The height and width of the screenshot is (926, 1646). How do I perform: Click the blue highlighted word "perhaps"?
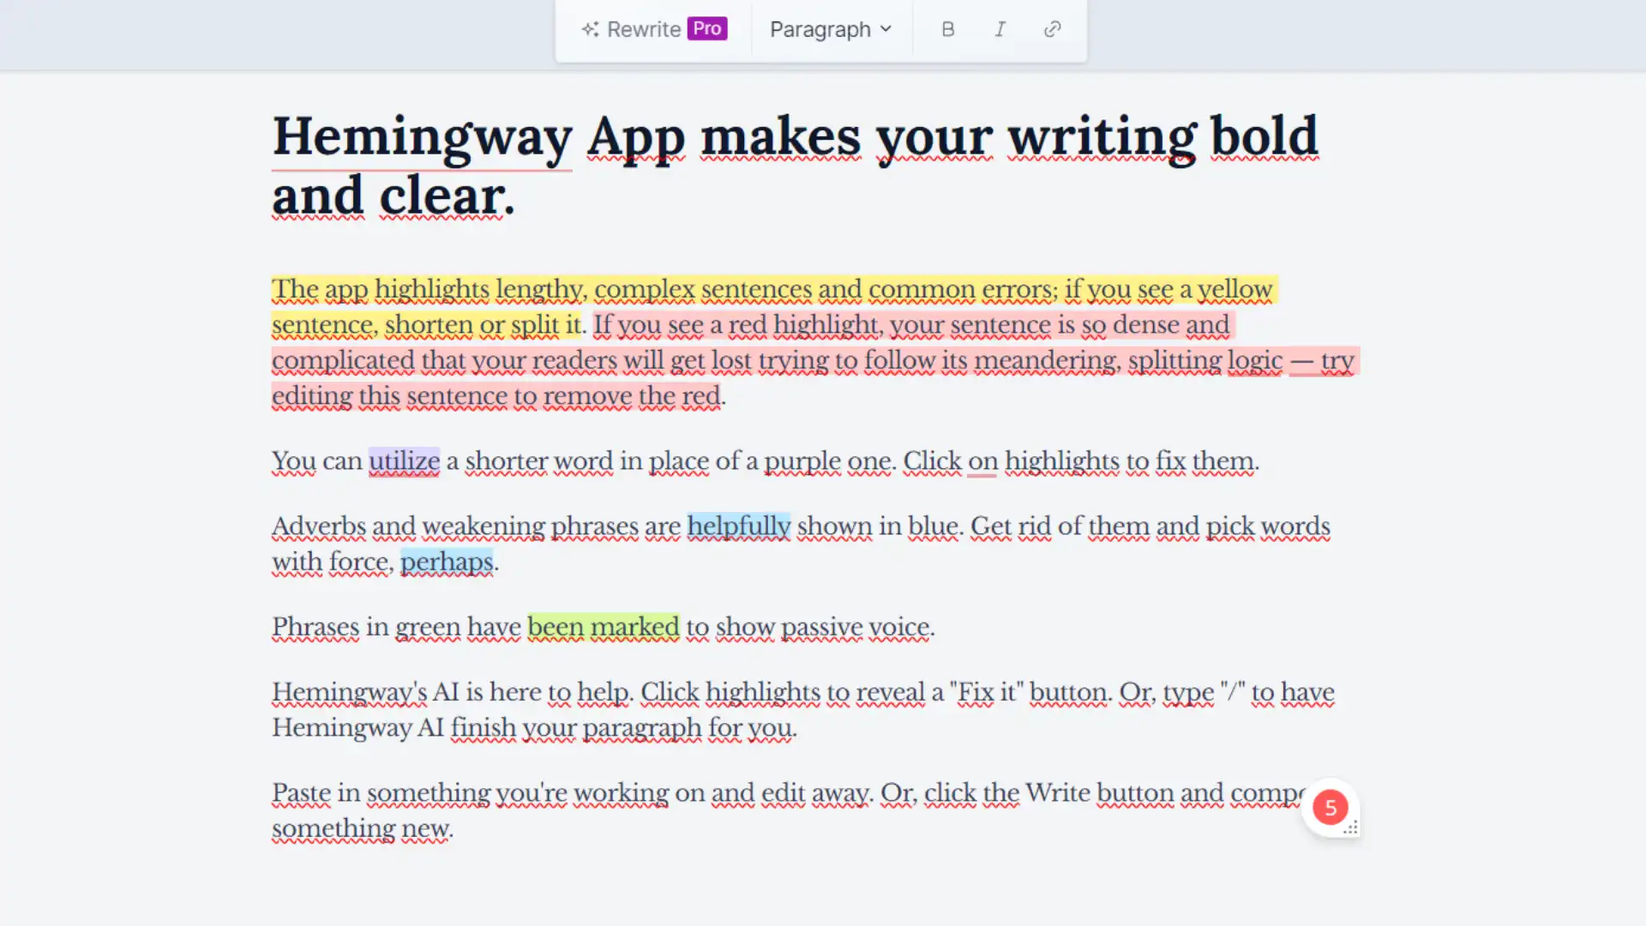coord(447,562)
